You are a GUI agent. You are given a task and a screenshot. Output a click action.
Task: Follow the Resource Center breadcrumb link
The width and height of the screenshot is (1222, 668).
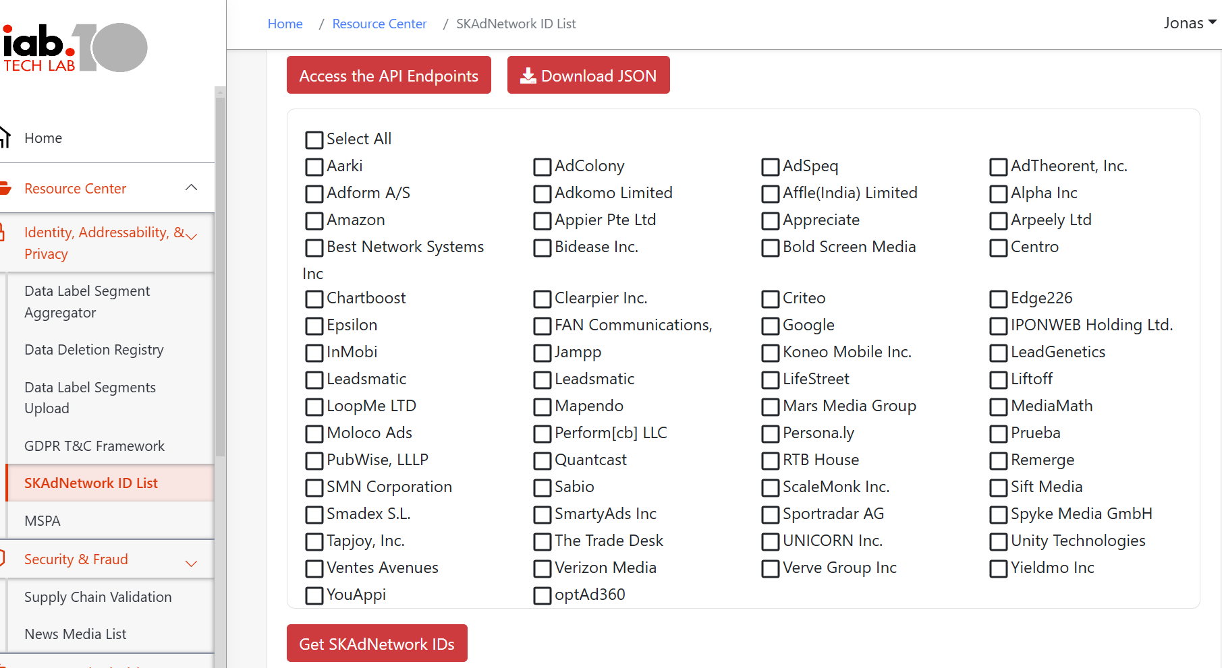[379, 24]
